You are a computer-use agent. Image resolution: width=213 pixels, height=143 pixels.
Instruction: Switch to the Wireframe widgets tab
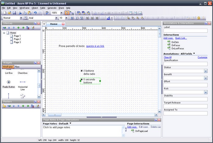8,67
